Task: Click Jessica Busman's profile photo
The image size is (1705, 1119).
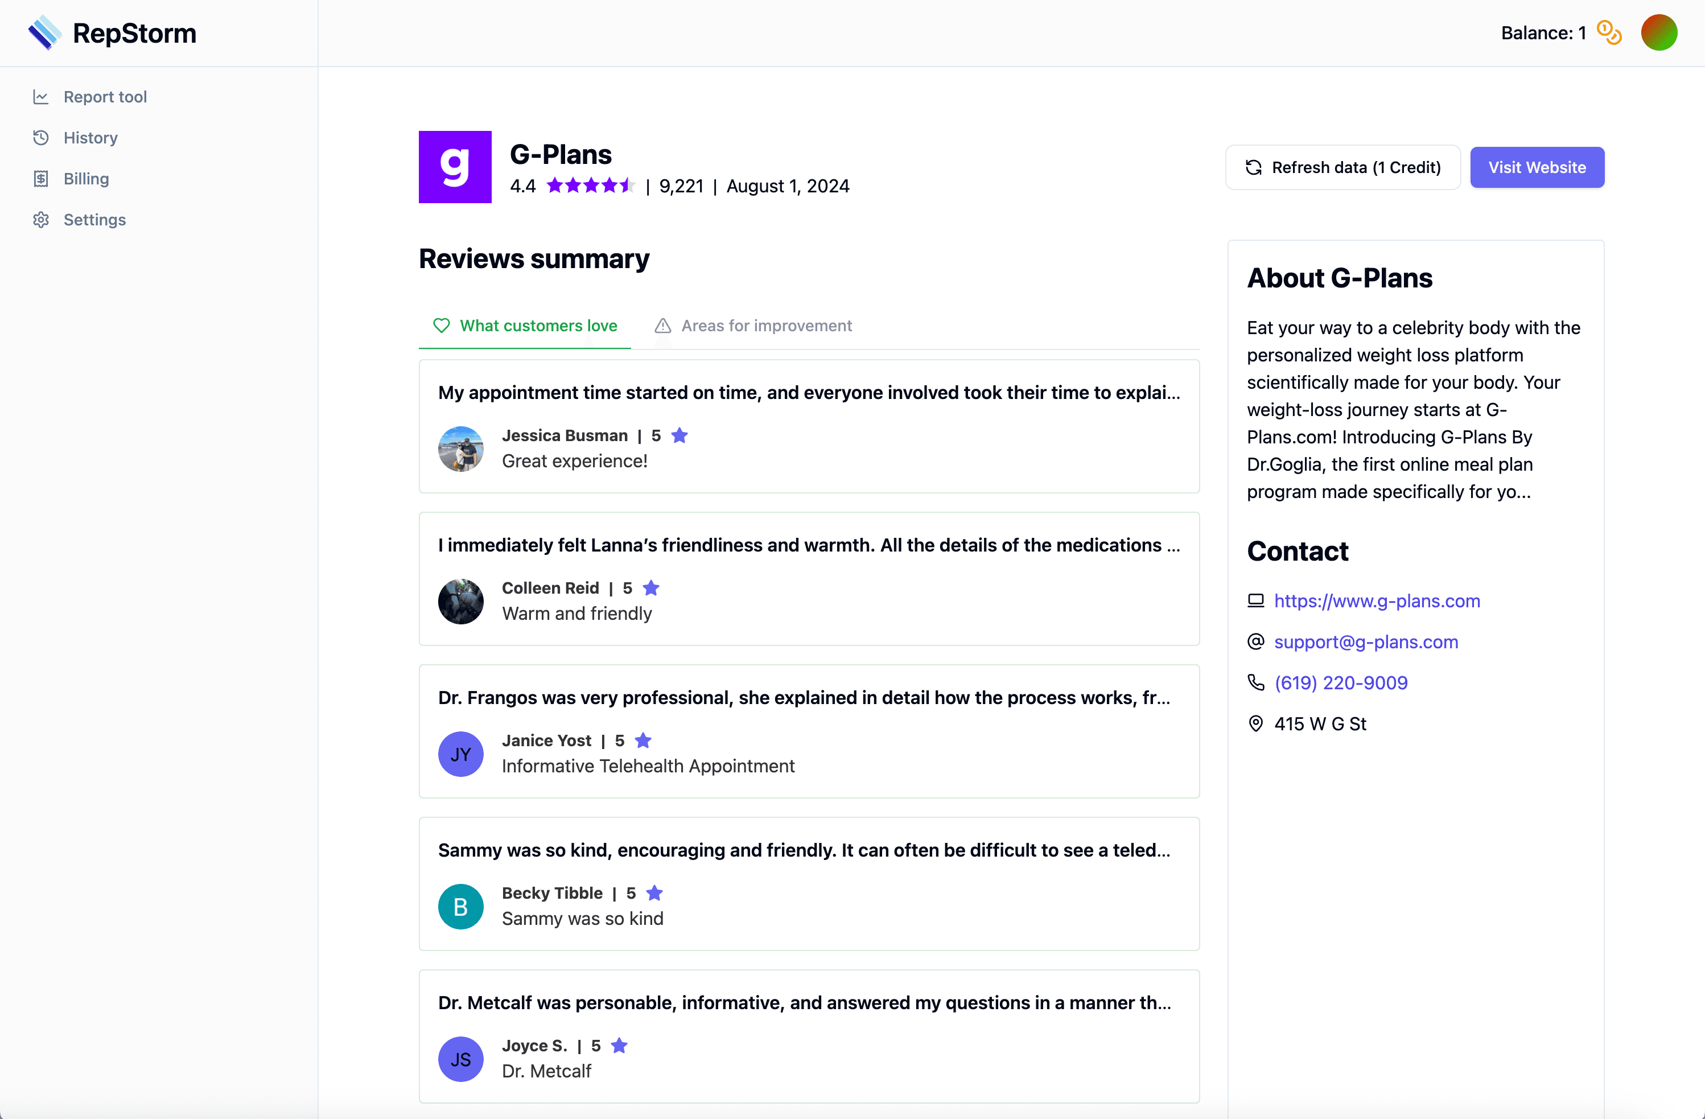Action: coord(460,449)
